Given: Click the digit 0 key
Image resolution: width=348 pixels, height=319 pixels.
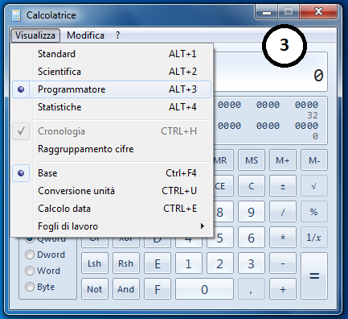Looking at the screenshot, I should pyautogui.click(x=204, y=289).
